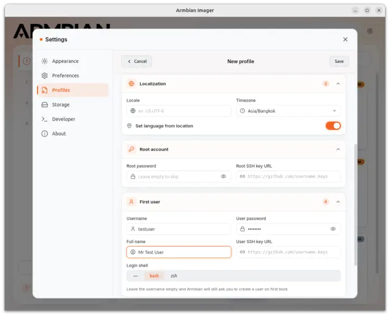Image resolution: width=390 pixels, height=316 pixels.
Task: Click the First user section header title
Action: point(149,202)
